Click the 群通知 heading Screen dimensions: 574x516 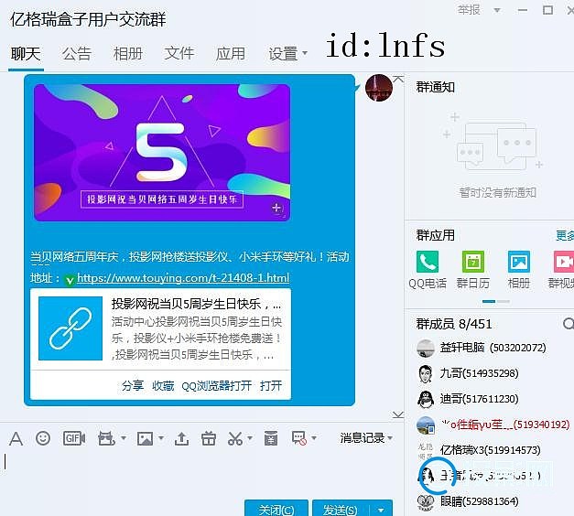click(x=435, y=88)
